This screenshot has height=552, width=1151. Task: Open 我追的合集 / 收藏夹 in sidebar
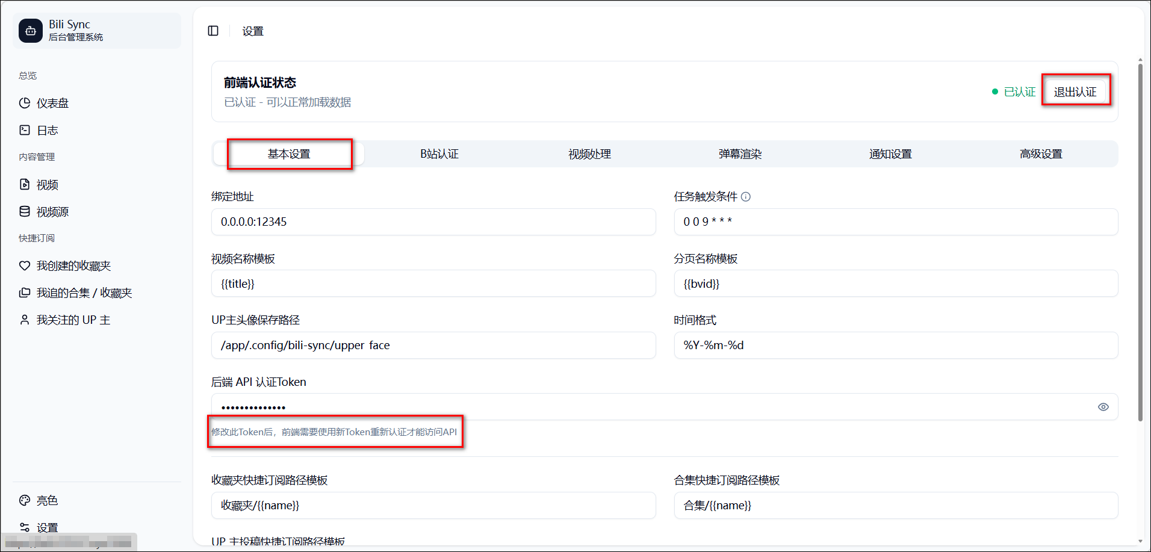[x=84, y=293]
